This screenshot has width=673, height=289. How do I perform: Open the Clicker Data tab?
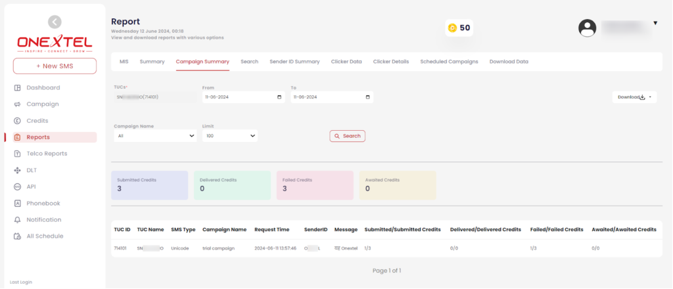[x=346, y=62]
